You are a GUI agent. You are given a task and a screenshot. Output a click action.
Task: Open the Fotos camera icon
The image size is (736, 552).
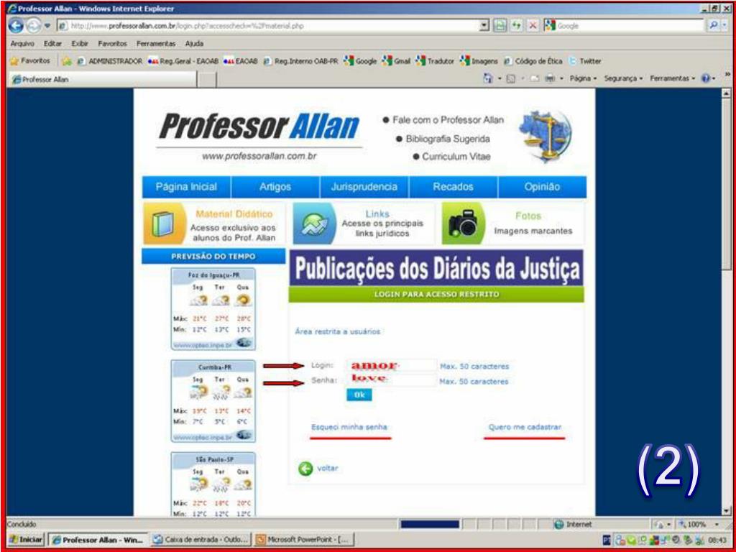(x=463, y=224)
